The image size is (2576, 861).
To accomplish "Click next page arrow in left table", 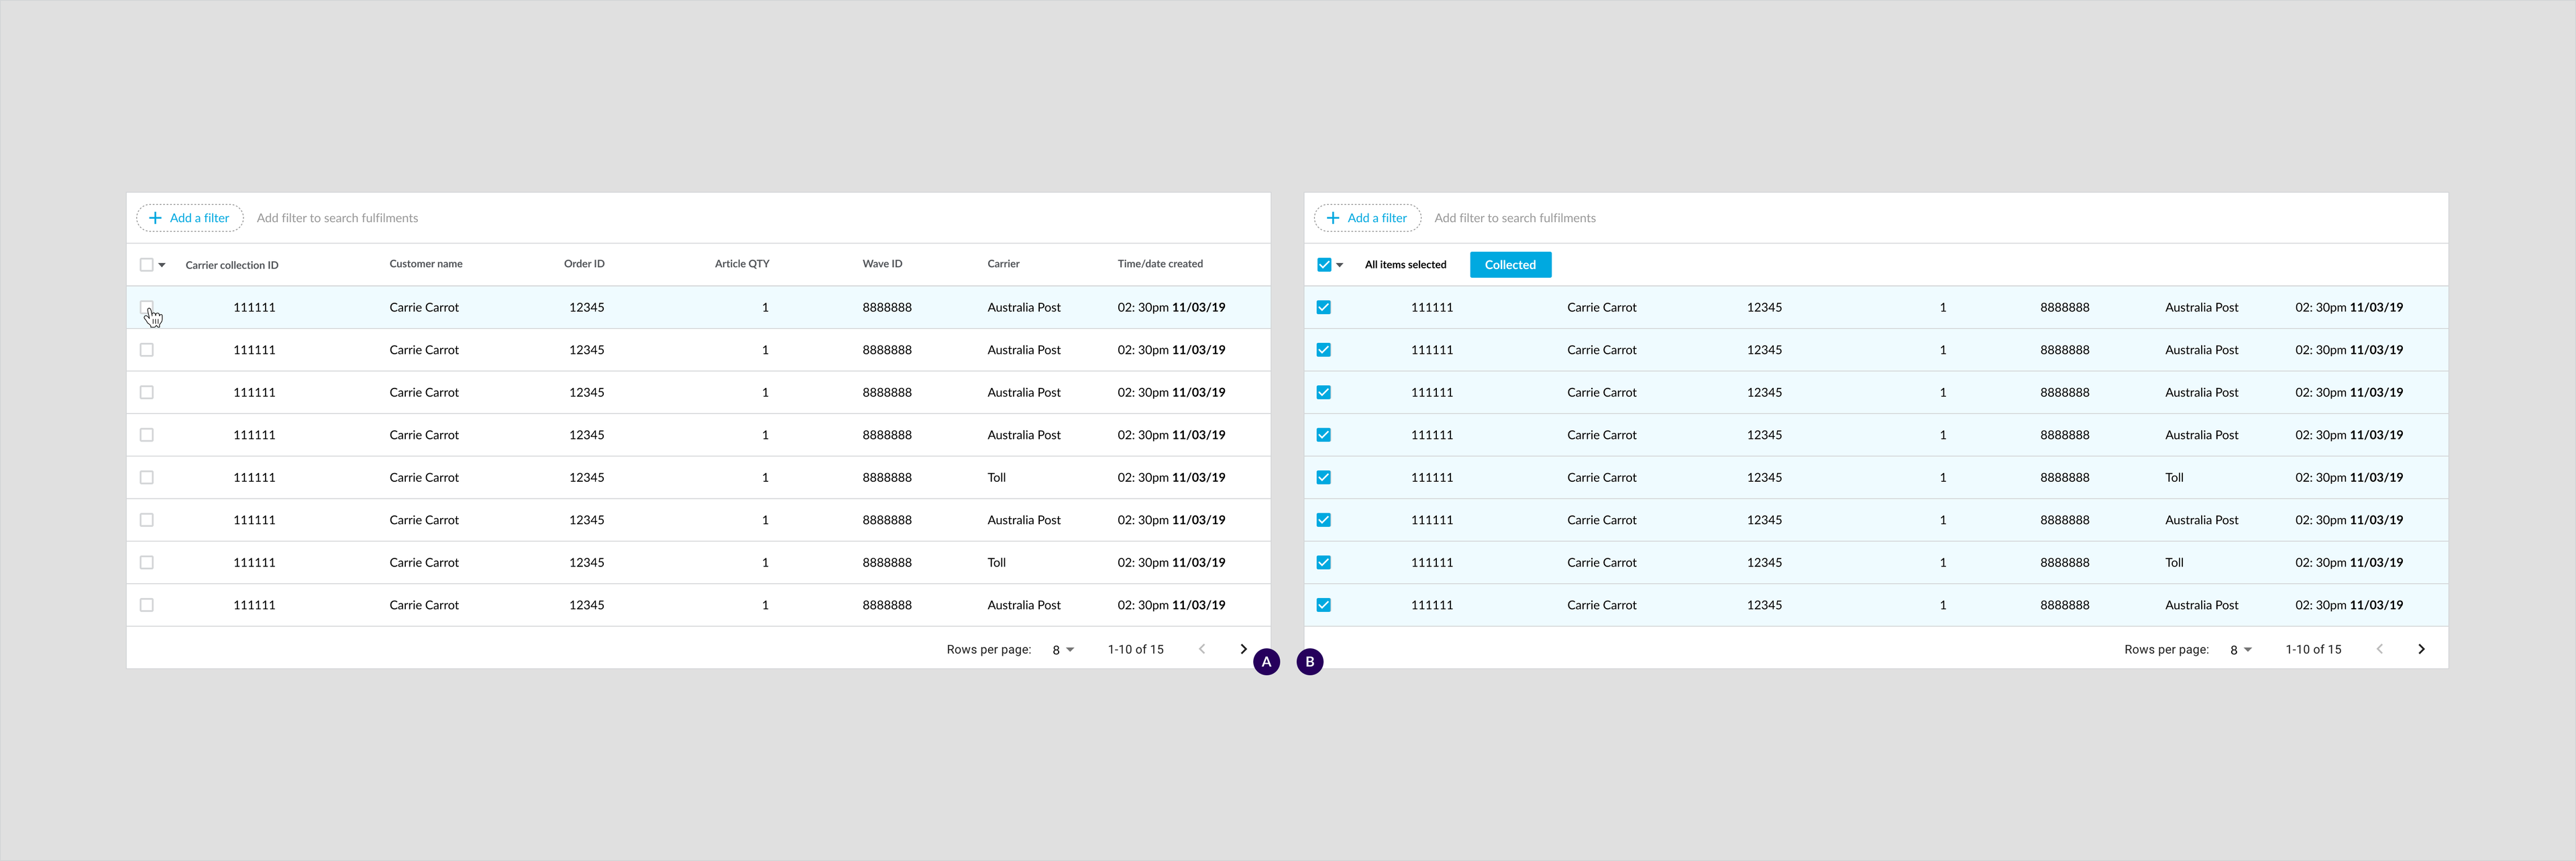I will click(1243, 649).
